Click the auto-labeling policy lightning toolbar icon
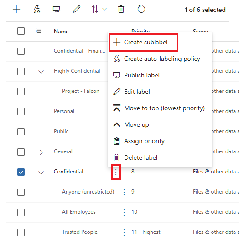This screenshot has width=239, height=243. tap(37, 9)
